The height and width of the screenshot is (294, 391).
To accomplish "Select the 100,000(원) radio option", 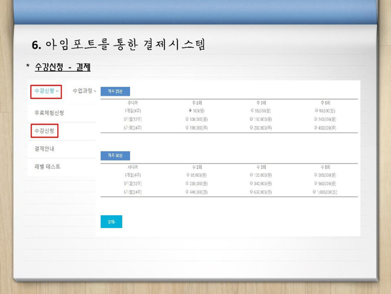I will point(187,119).
